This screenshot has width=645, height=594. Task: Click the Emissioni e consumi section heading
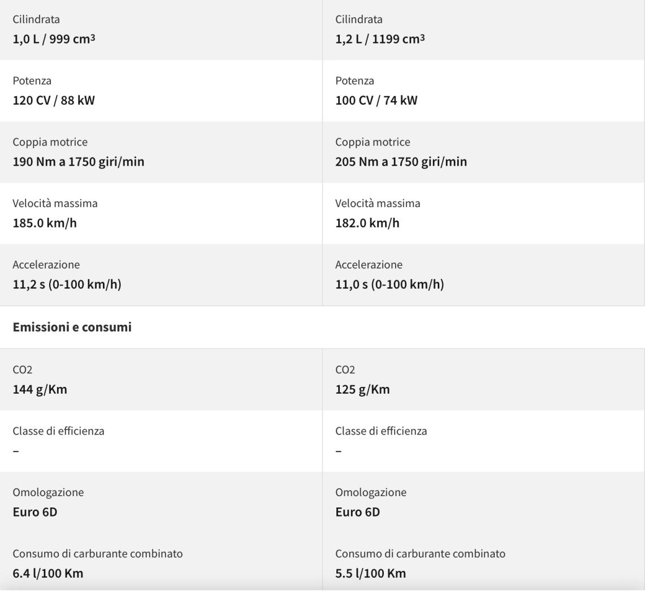(x=72, y=327)
